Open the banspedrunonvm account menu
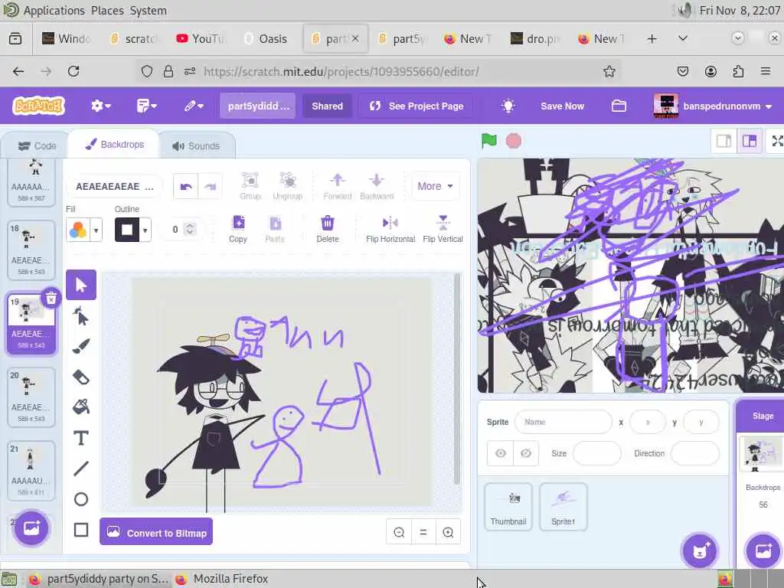This screenshot has height=588, width=784. point(714,106)
